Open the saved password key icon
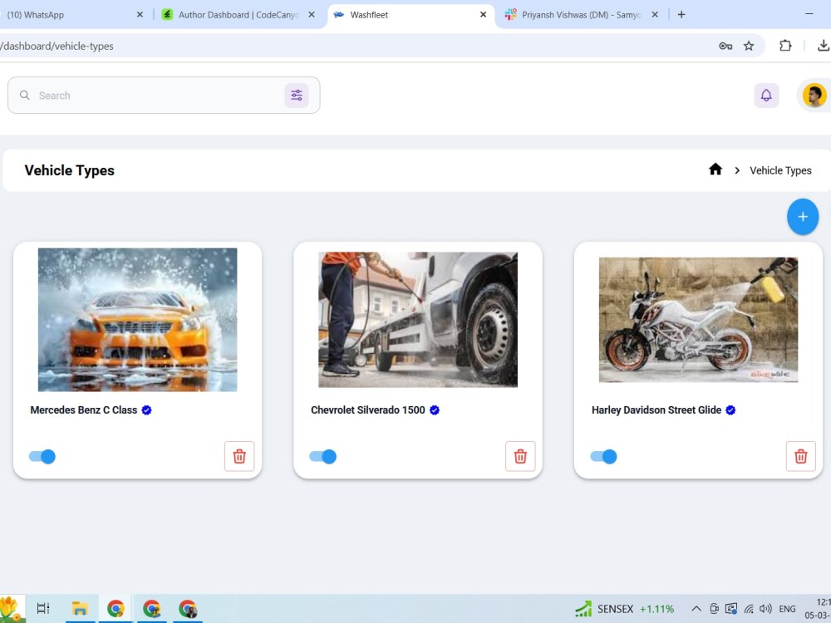The height and width of the screenshot is (623, 831). pyautogui.click(x=725, y=46)
